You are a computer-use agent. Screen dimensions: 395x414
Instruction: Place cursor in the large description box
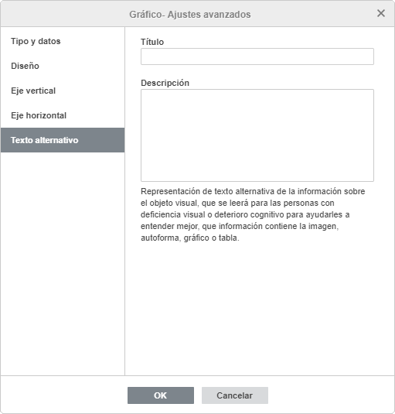click(257, 135)
